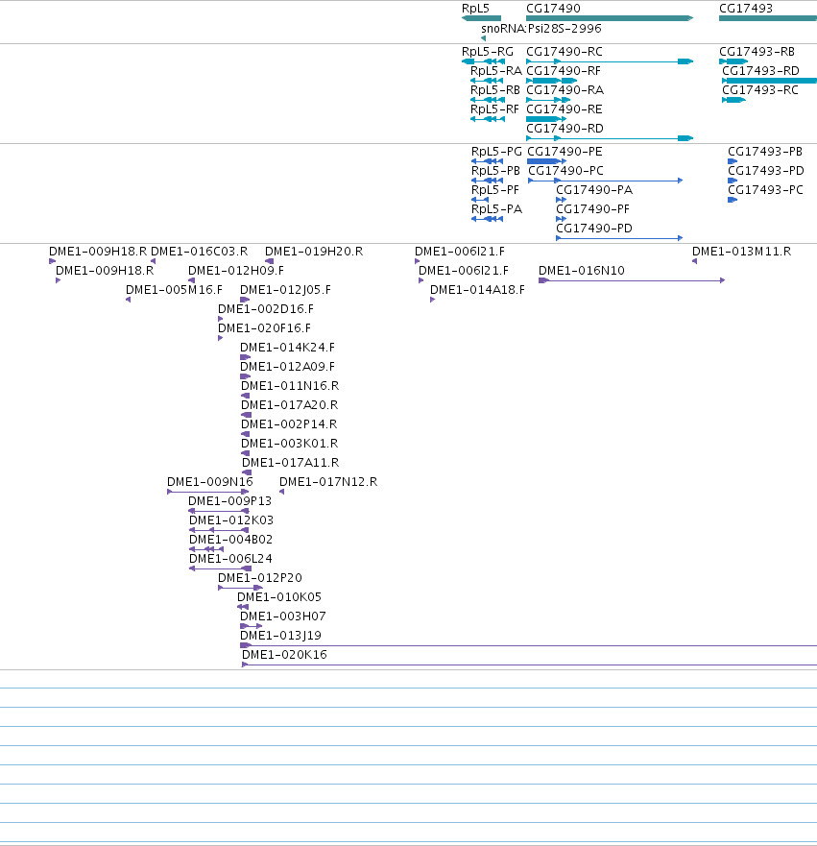Open cDNA DME1-006L24
This screenshot has height=846, width=817.
point(220,568)
